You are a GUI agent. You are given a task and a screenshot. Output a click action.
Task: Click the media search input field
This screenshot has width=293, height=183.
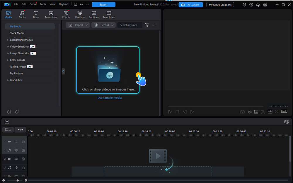pos(129,25)
